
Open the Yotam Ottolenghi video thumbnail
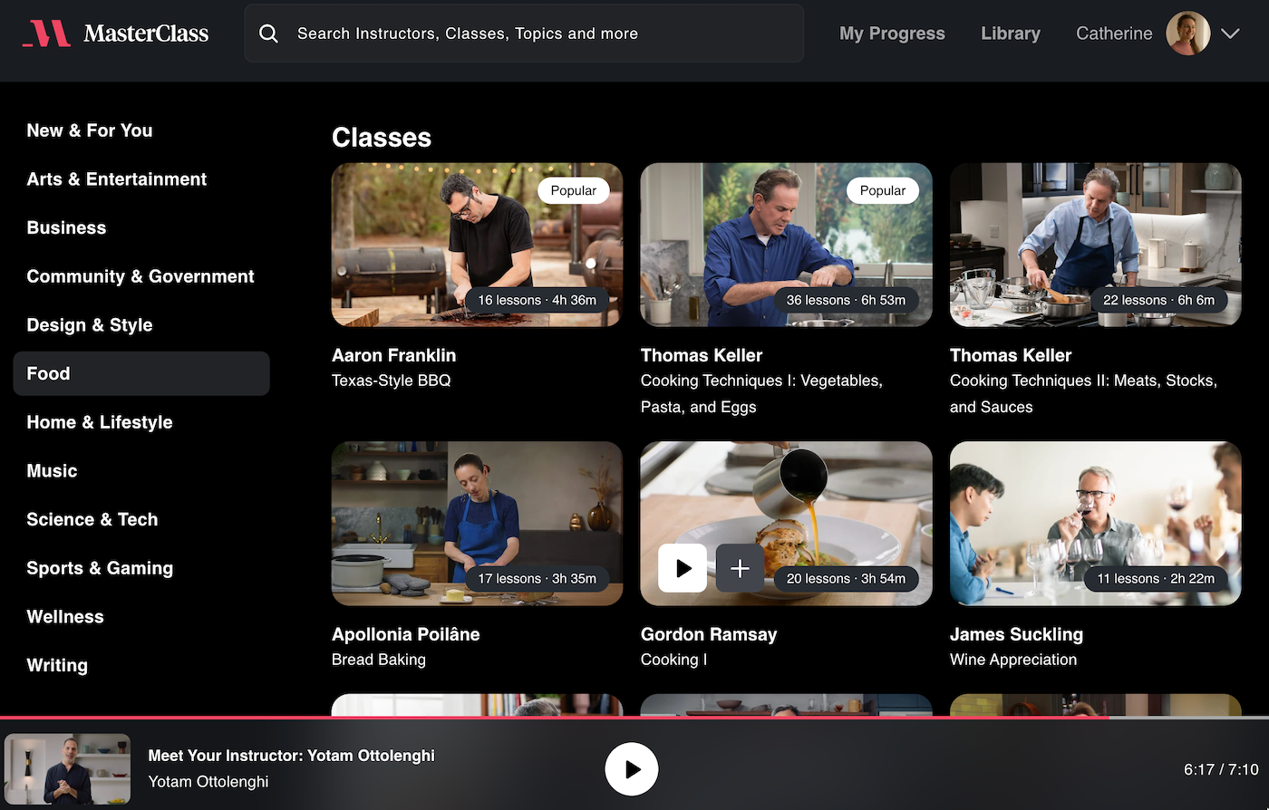coord(68,769)
